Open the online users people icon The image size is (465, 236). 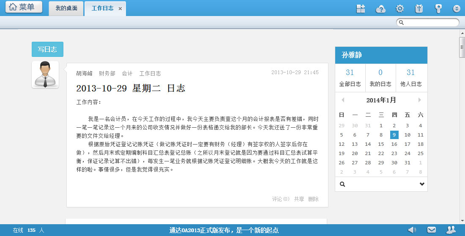[451, 230]
